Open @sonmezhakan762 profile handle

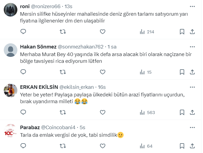pos(80,47)
